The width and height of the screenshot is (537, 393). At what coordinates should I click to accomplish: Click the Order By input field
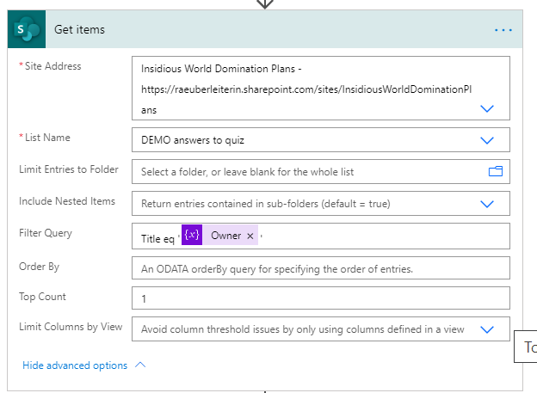point(320,268)
